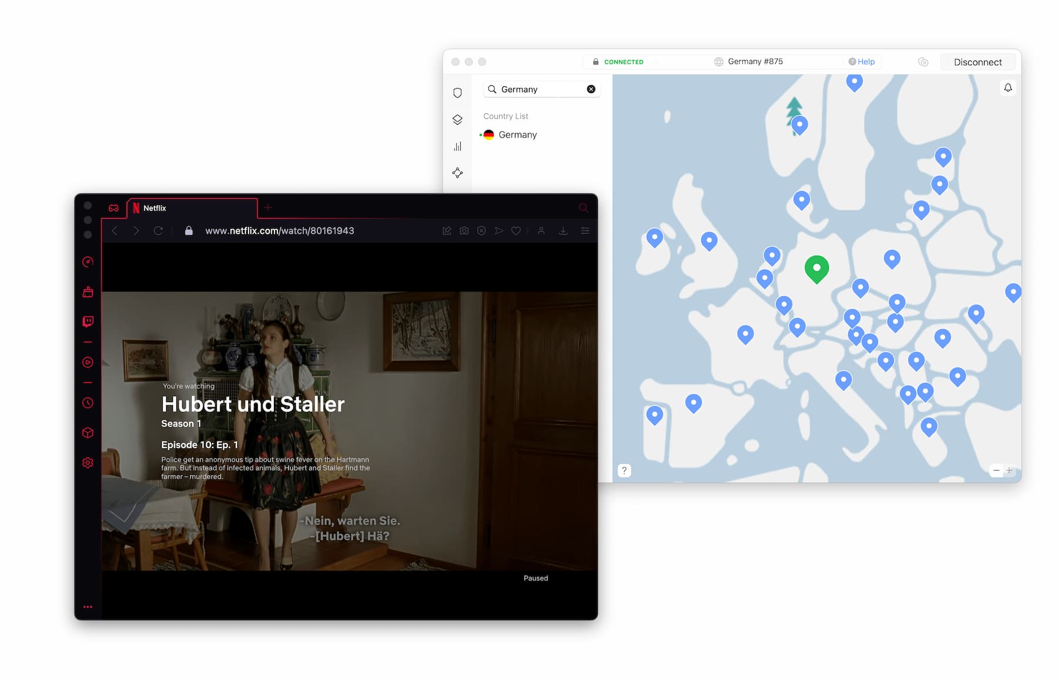Viewport: 1058px width, 680px height.
Task: Switch to the Netflix browser tab
Action: coord(192,208)
